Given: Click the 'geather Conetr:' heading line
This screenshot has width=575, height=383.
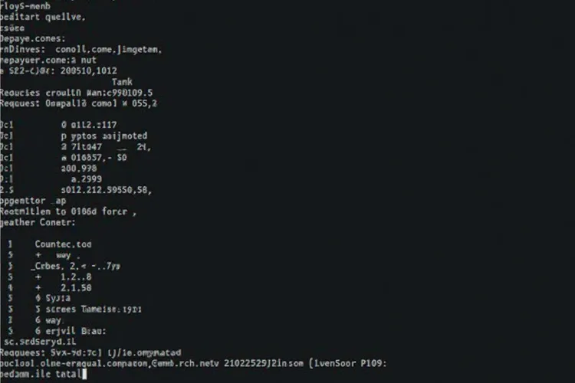Looking at the screenshot, I should 38,223.
